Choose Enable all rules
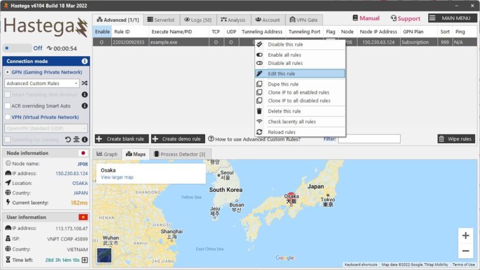480x270 pixels. click(x=300, y=55)
